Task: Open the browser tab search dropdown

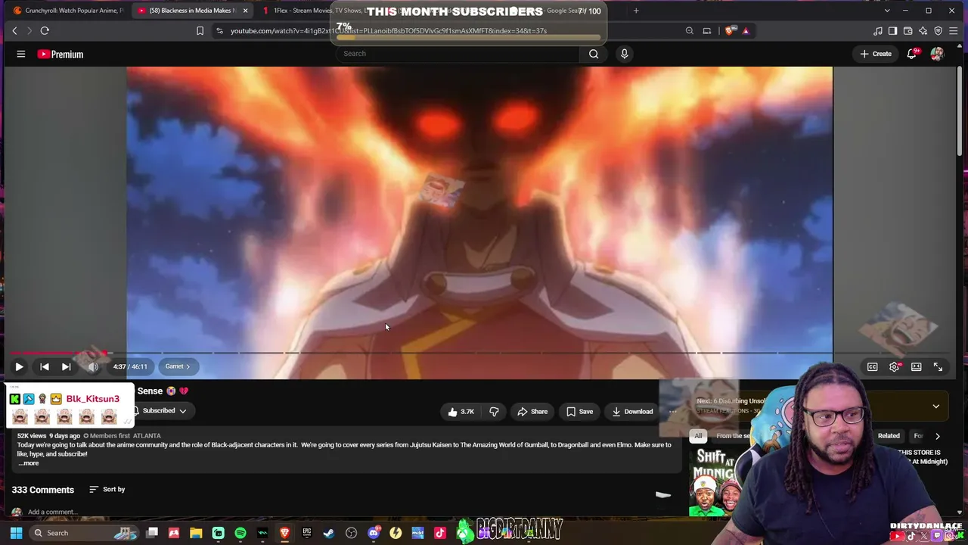Action: tap(887, 11)
